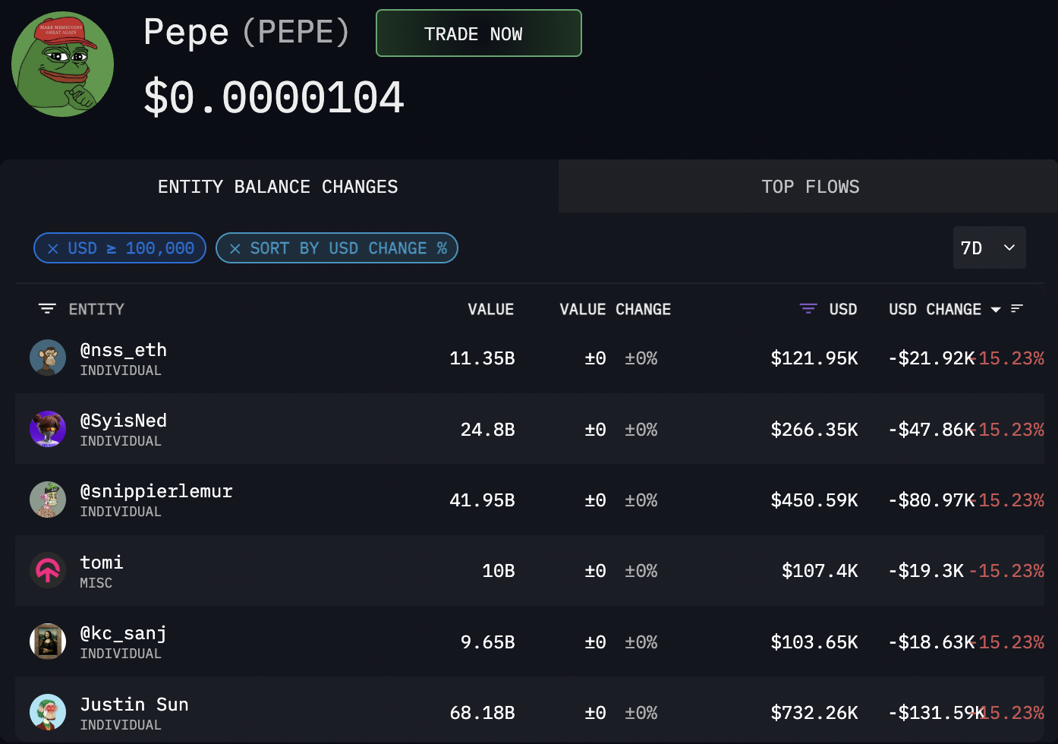Screen dimensions: 1058x744
Task: Open the tomi entity link
Action: click(x=102, y=563)
